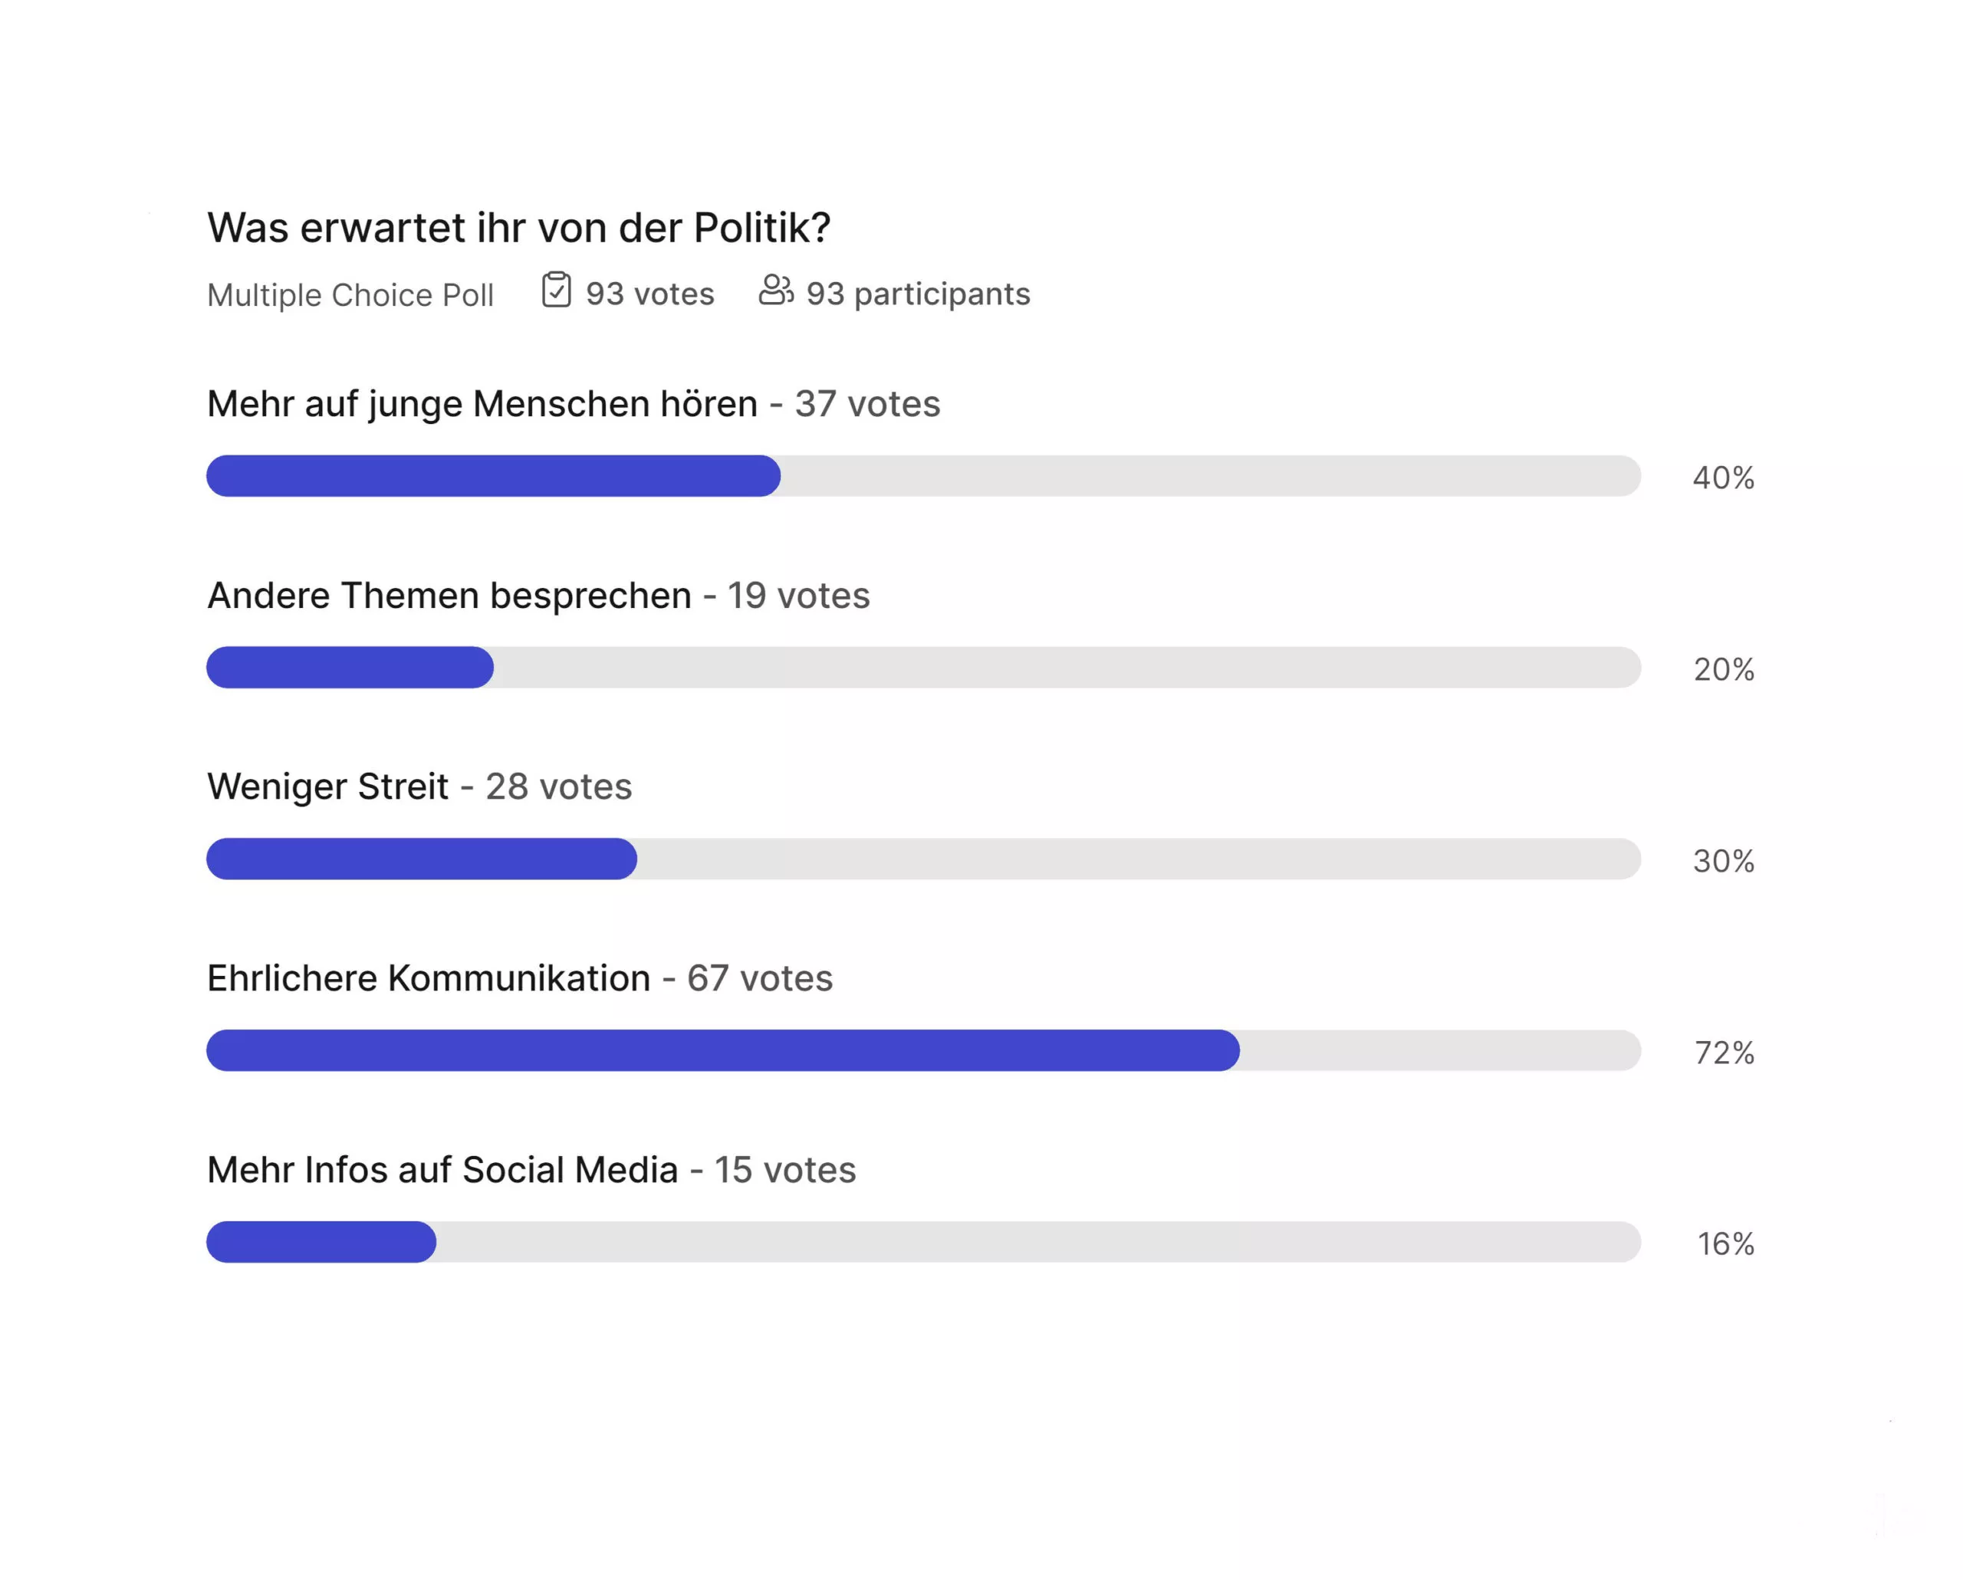The width and height of the screenshot is (1963, 1580).
Task: Click the '67 votes' count text
Action: 759,978
